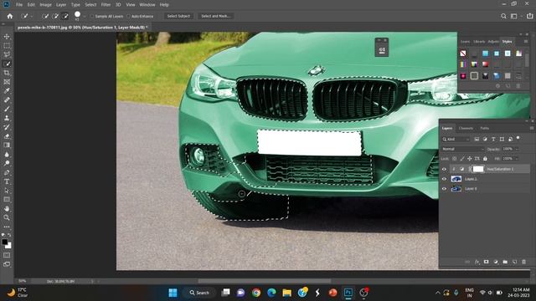Toggle lock transparent pixels

pyautogui.click(x=454, y=159)
